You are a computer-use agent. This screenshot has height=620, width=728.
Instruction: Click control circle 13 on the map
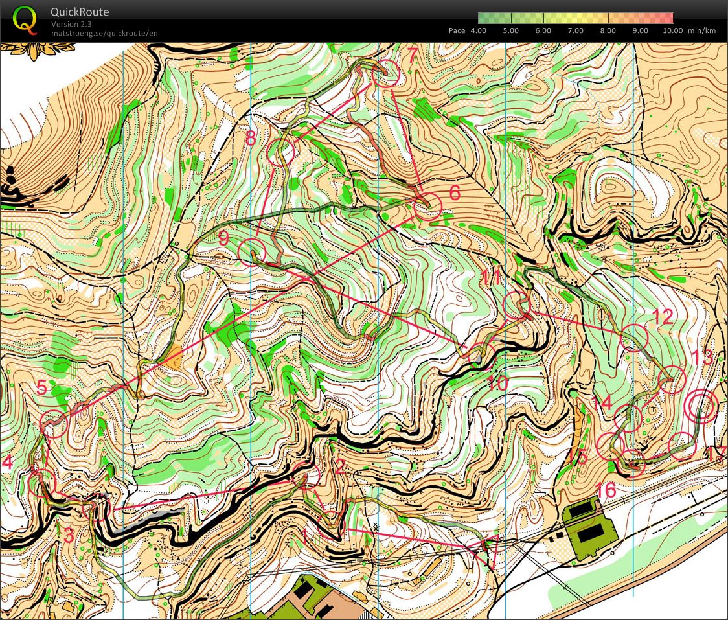[x=672, y=379]
